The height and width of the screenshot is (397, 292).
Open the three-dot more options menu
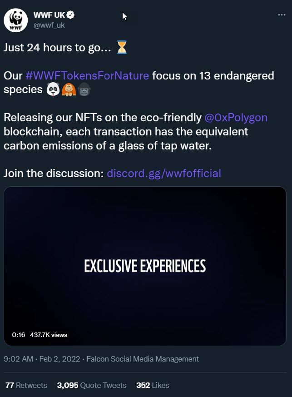(x=282, y=15)
